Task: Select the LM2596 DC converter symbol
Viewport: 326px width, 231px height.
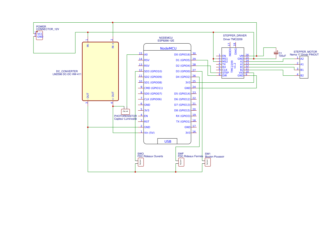Action: coord(100,71)
